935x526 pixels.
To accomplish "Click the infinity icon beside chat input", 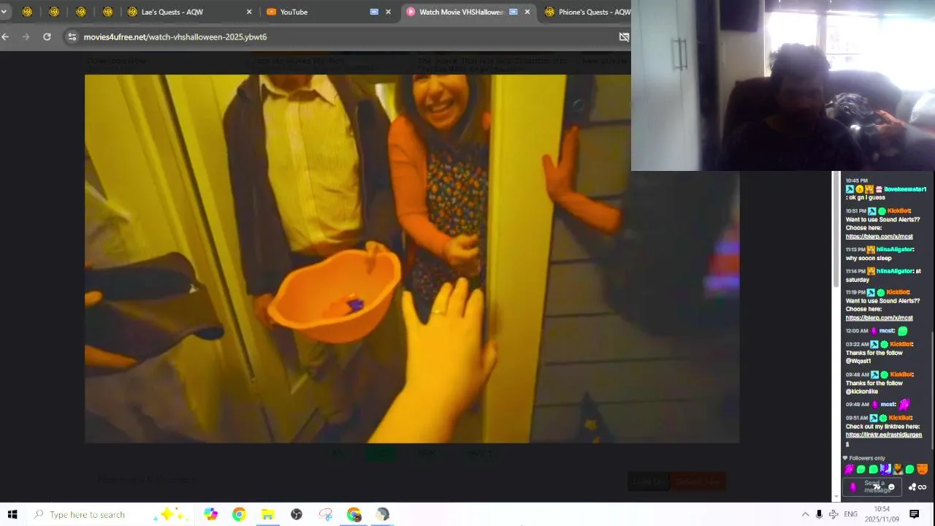I will coord(923,487).
